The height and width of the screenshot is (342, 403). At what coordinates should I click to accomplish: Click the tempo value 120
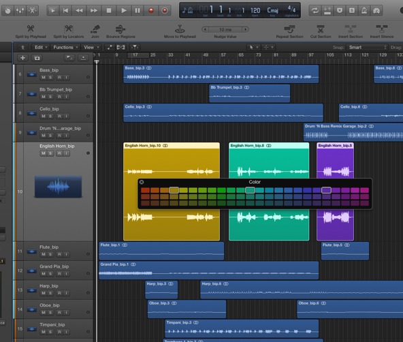coord(255,10)
